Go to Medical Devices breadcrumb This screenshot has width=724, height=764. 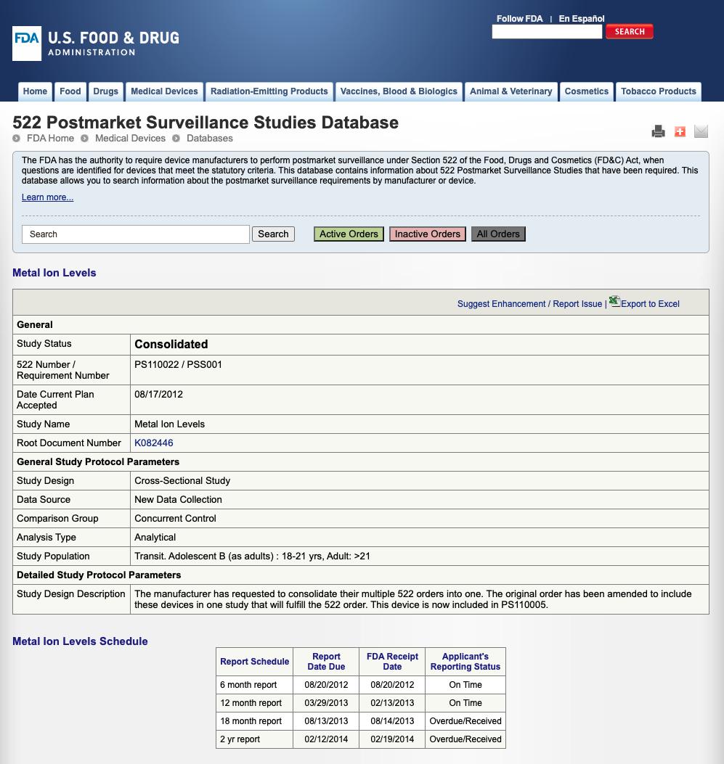coord(130,139)
